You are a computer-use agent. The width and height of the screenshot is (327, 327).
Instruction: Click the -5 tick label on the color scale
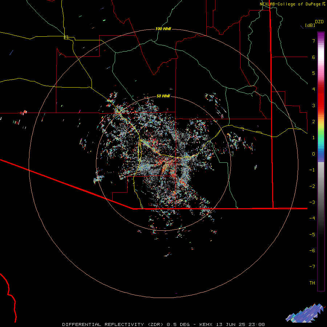pos(312,234)
